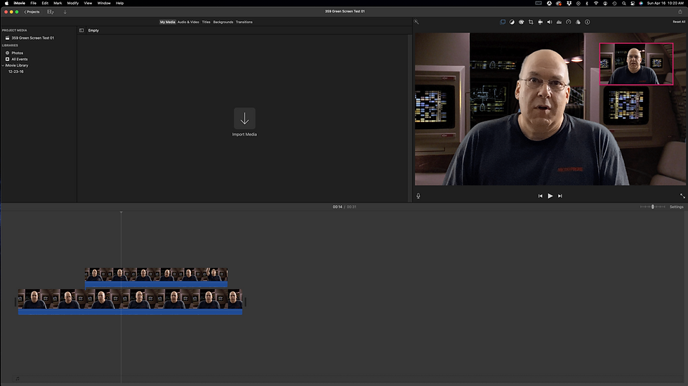688x386 pixels.
Task: Open the View menu
Action: 88,3
